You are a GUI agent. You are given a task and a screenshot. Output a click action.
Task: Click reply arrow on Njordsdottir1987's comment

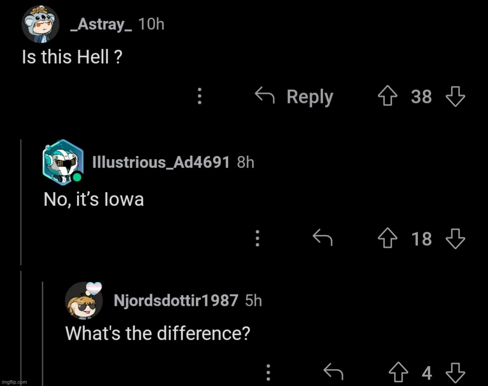334,372
